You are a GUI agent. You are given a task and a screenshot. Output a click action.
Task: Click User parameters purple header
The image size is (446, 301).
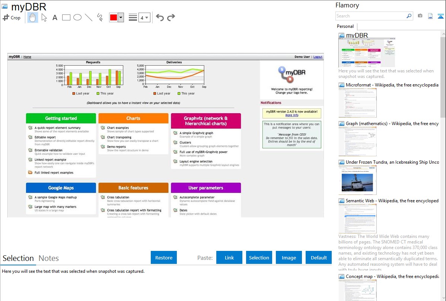[x=206, y=188]
